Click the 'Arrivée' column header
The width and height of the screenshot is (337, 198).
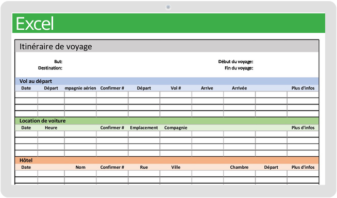pyautogui.click(x=239, y=88)
